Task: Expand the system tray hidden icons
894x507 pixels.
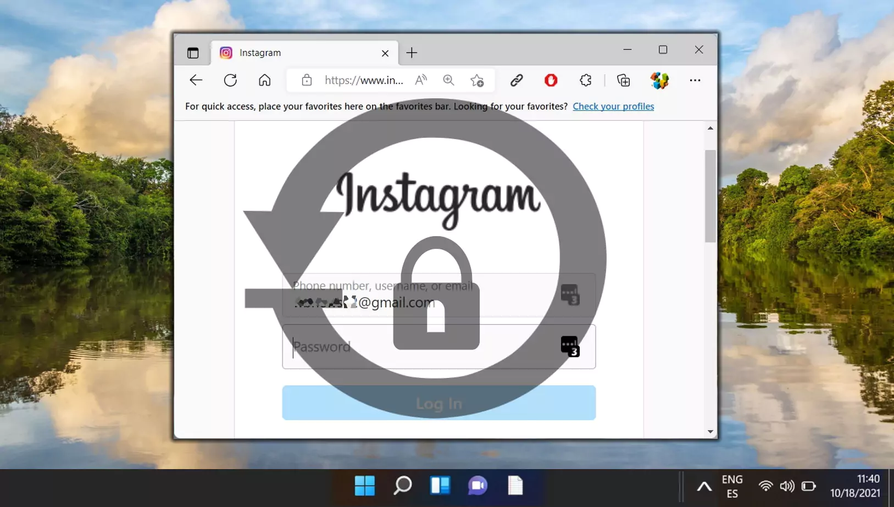Action: (704, 486)
